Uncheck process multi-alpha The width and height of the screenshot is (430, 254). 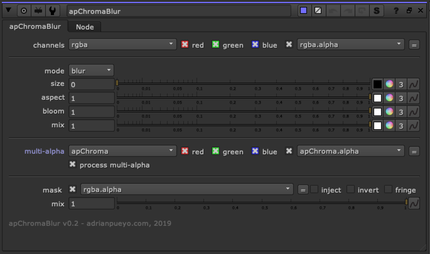72,165
